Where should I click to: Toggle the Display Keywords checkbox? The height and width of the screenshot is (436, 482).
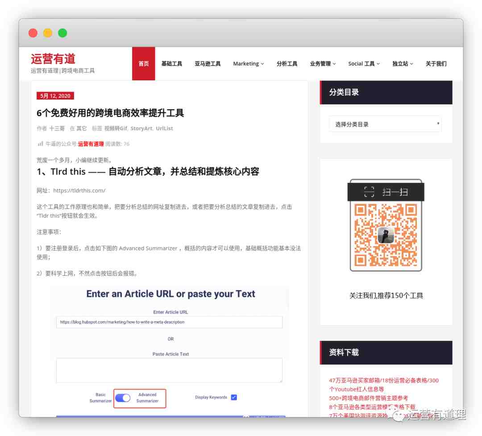[234, 397]
